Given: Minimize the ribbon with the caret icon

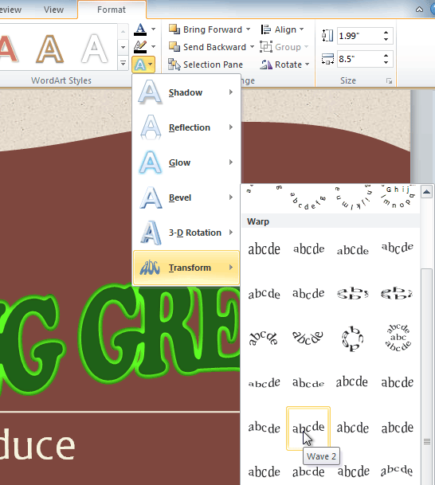Looking at the screenshot, I should point(419,10).
